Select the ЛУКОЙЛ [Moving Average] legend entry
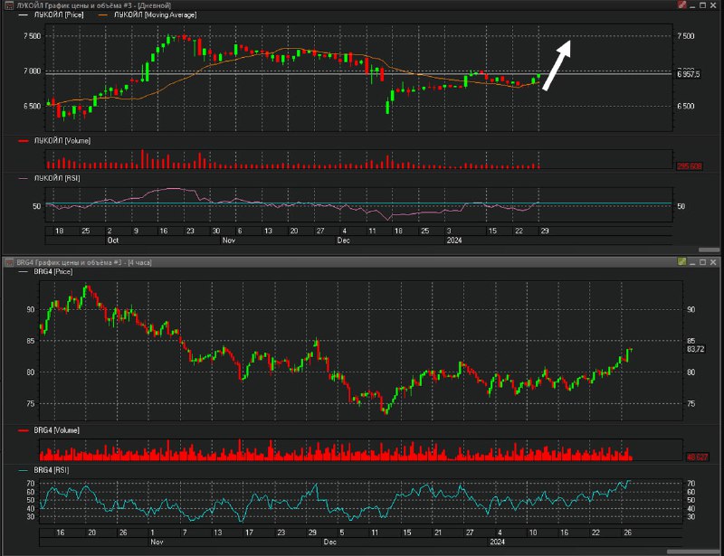Image resolution: width=724 pixels, height=556 pixels. [155, 14]
